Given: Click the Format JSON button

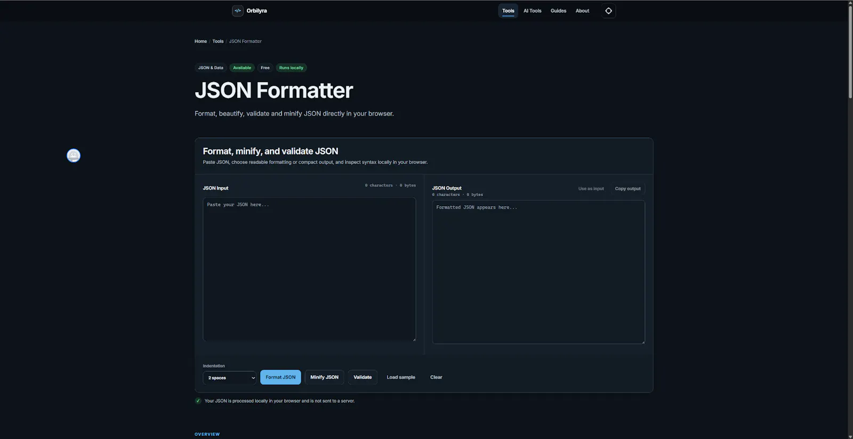Looking at the screenshot, I should (280, 377).
